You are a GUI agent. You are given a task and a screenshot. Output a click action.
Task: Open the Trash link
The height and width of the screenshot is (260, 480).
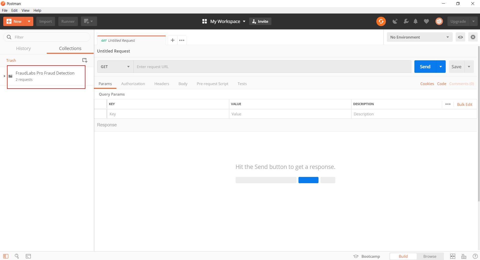pyautogui.click(x=11, y=60)
